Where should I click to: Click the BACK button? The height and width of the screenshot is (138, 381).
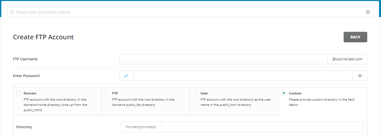(x=355, y=37)
